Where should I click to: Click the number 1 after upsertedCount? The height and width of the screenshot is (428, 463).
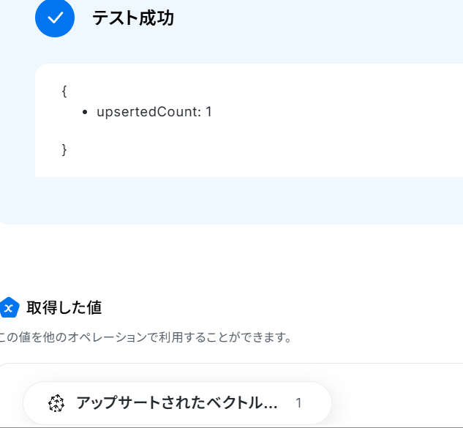coord(208,112)
